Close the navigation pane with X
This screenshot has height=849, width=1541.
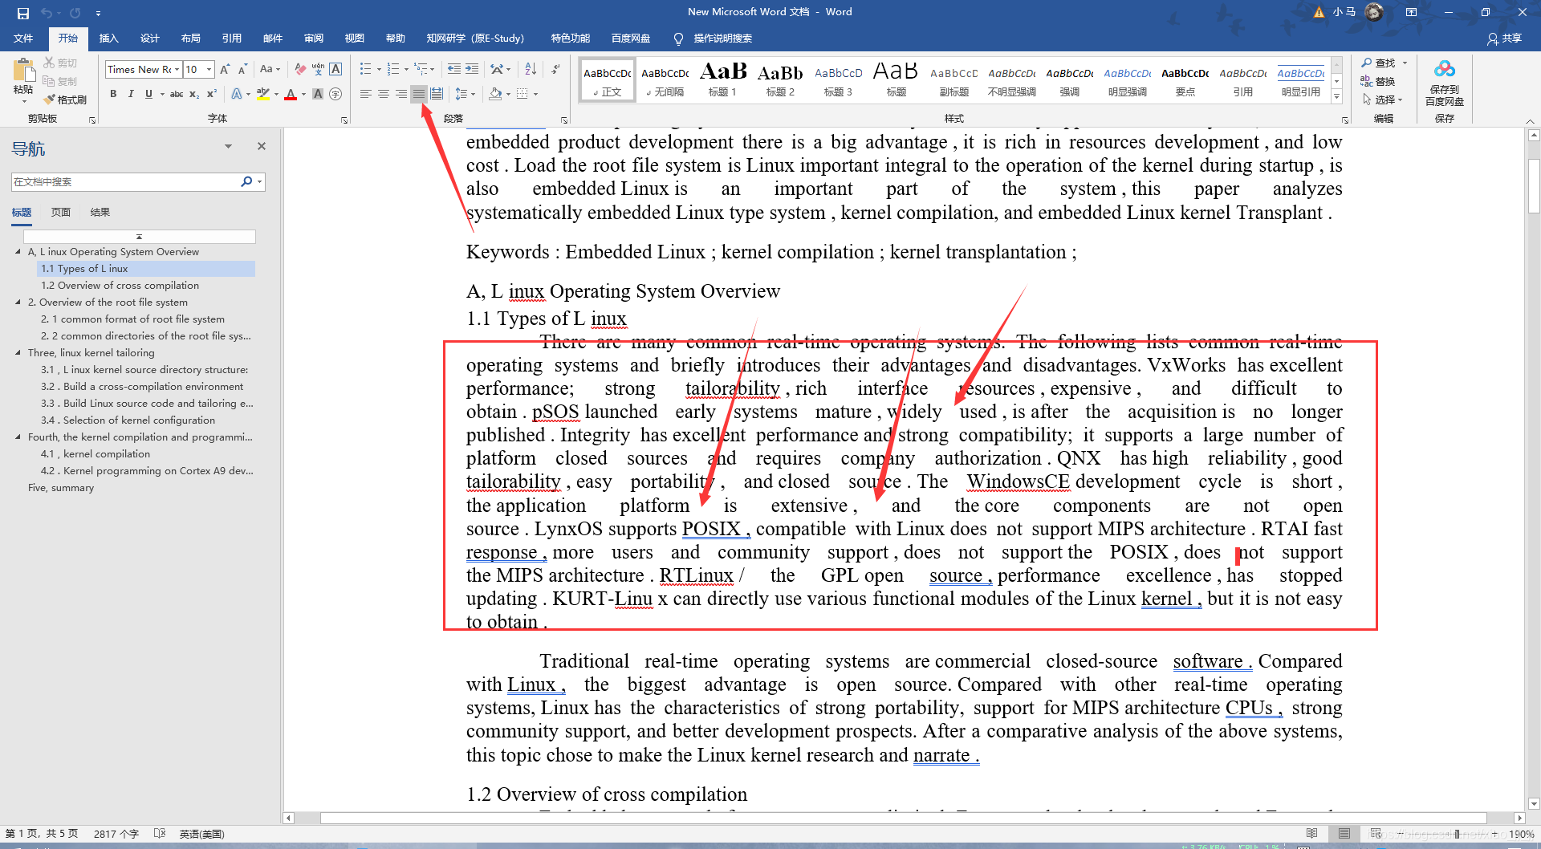tap(261, 146)
